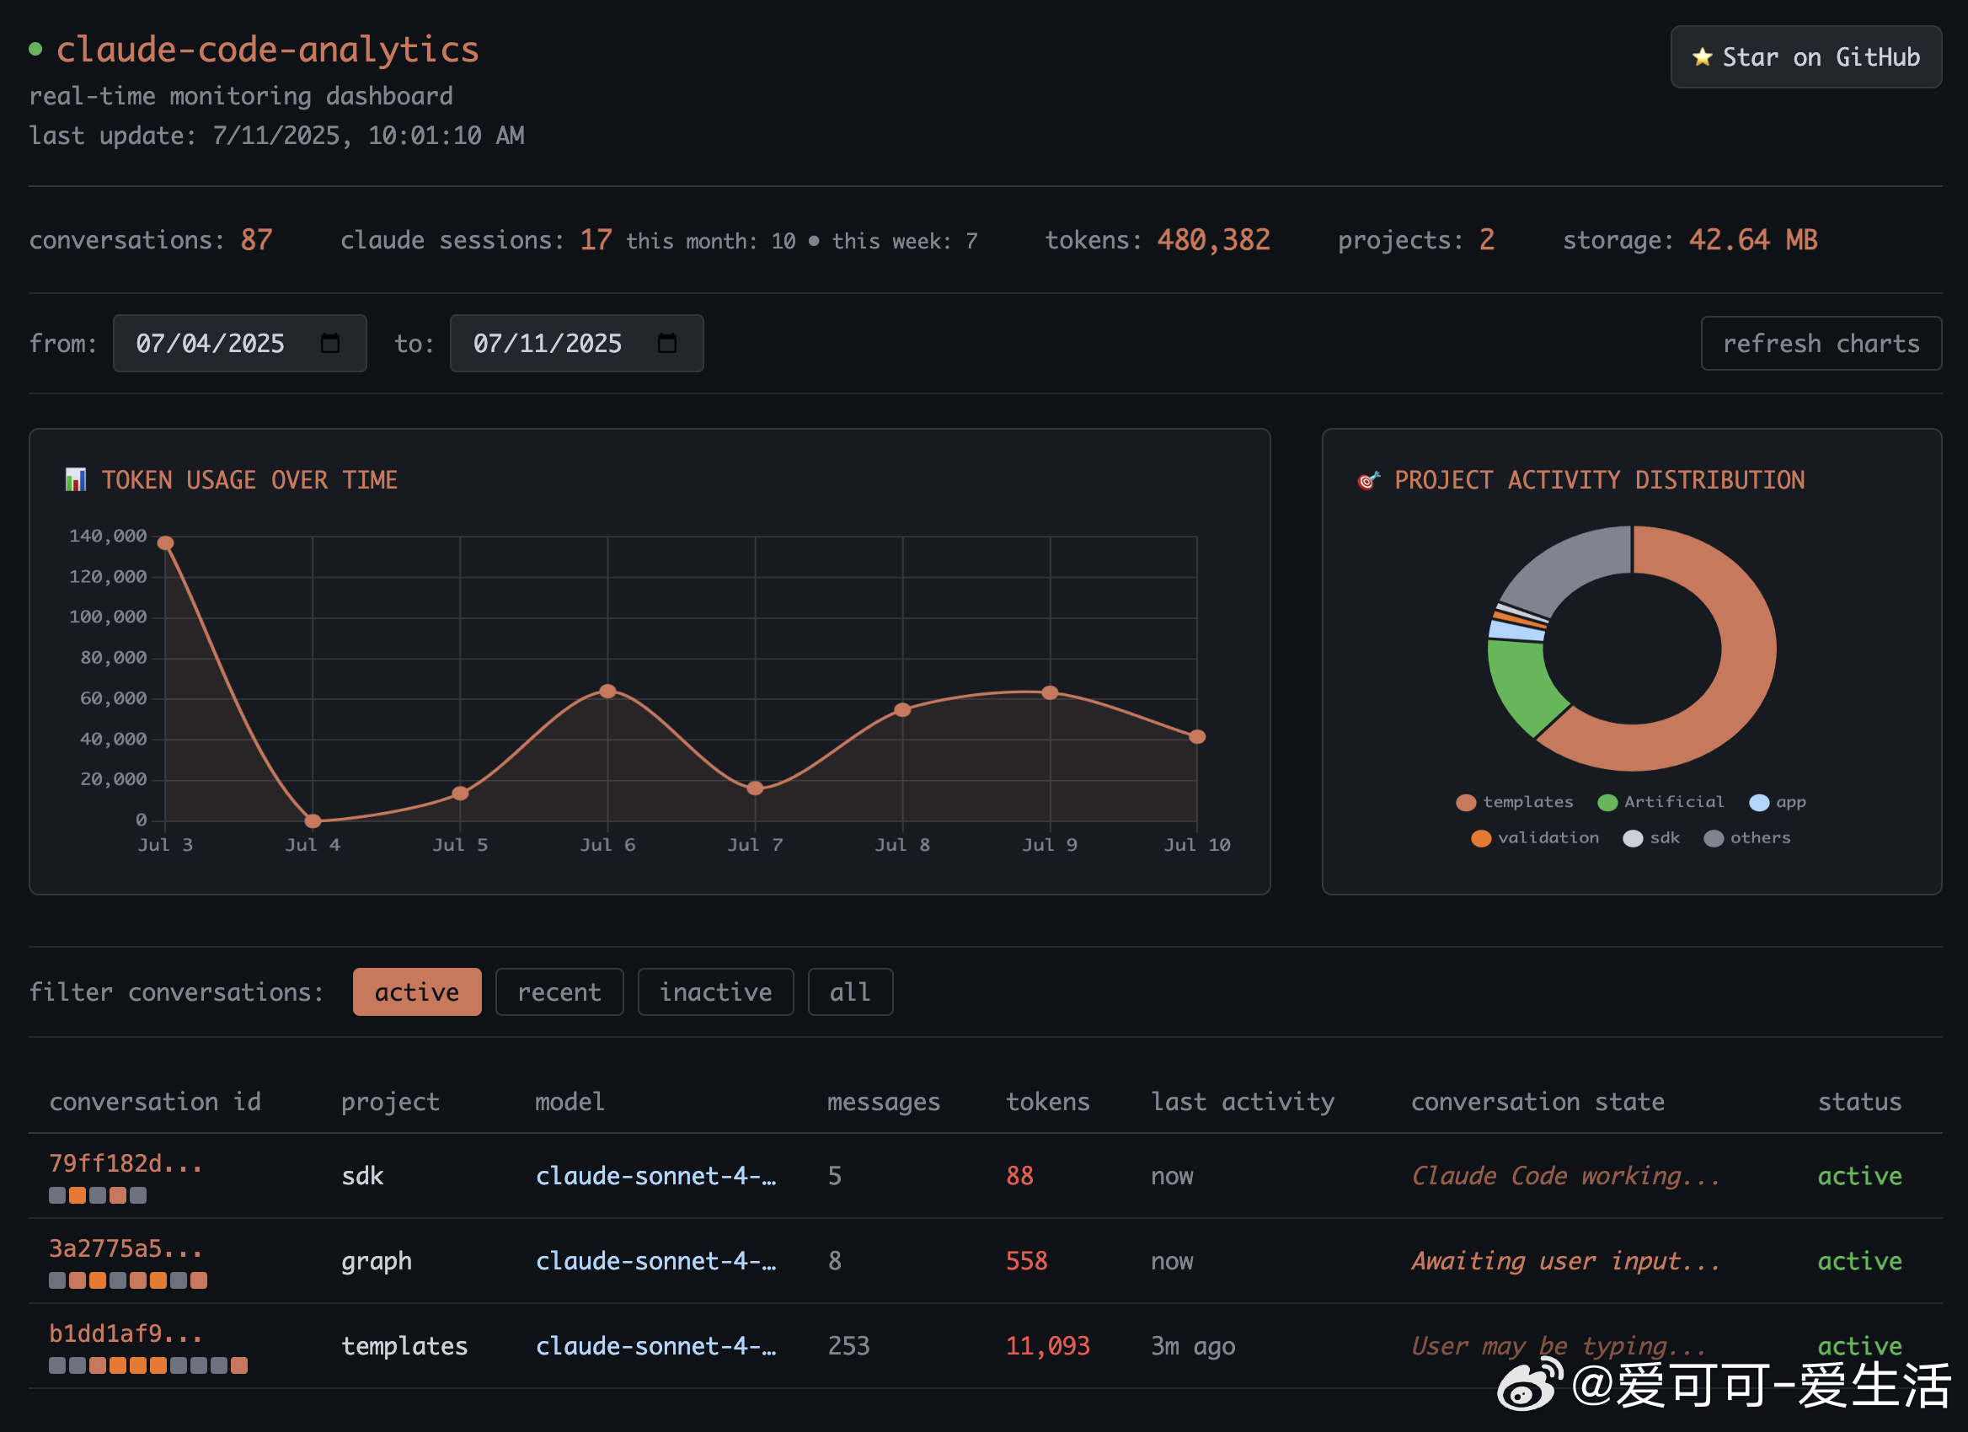The height and width of the screenshot is (1432, 1968).
Task: Open the calendar picker for the from date
Action: click(x=329, y=344)
